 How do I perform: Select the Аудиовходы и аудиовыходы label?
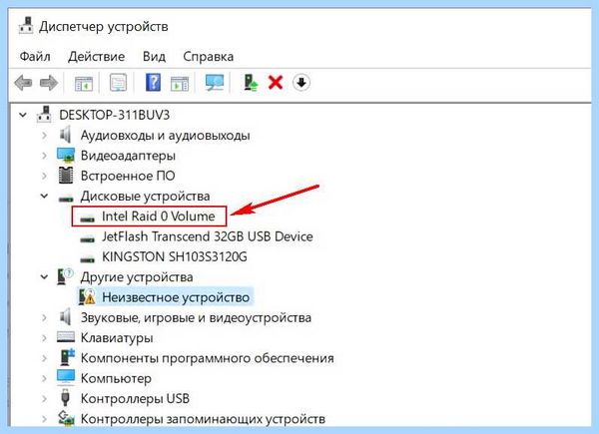(166, 135)
